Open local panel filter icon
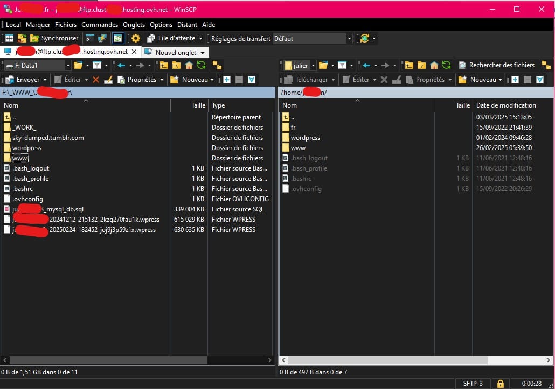The height and width of the screenshot is (389, 555). tap(96, 65)
